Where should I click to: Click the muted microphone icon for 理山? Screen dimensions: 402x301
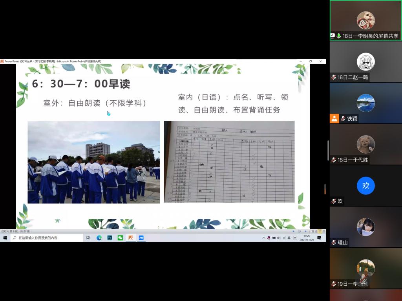pyautogui.click(x=334, y=243)
